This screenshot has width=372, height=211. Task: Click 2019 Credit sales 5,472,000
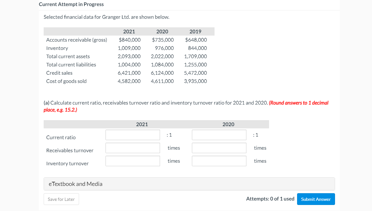pos(195,73)
